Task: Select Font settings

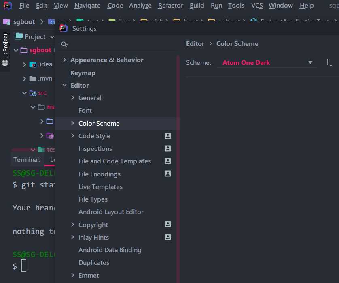Action: click(85, 111)
